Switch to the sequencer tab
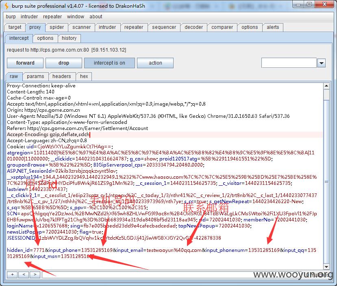Screen dimensions: 337x286 (x=164, y=27)
